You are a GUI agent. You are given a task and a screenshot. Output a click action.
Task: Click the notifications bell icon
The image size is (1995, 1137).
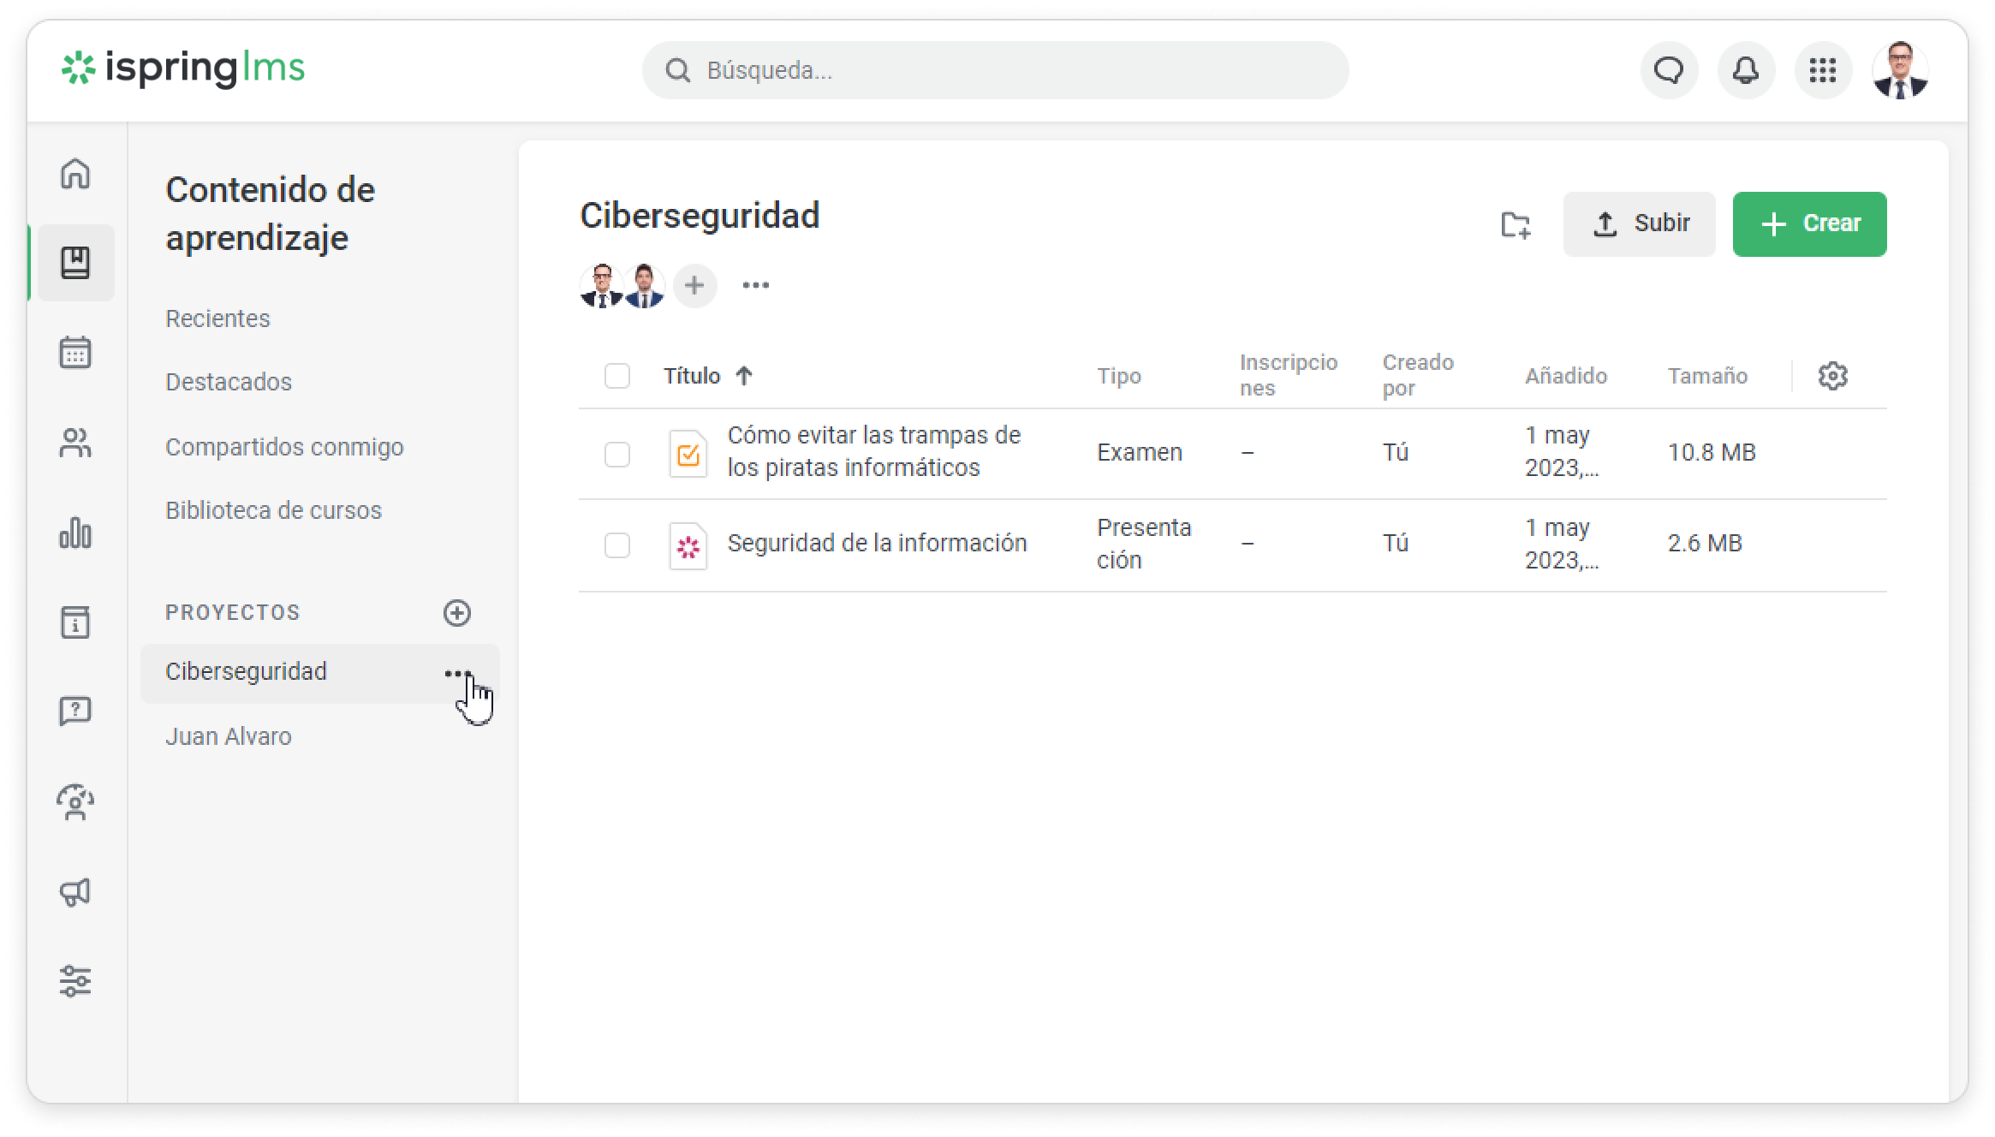point(1745,70)
